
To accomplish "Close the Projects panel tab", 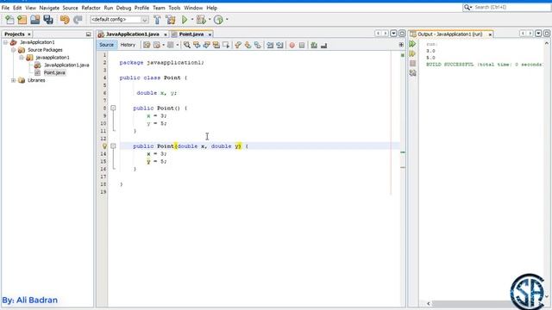I will click(x=28, y=34).
